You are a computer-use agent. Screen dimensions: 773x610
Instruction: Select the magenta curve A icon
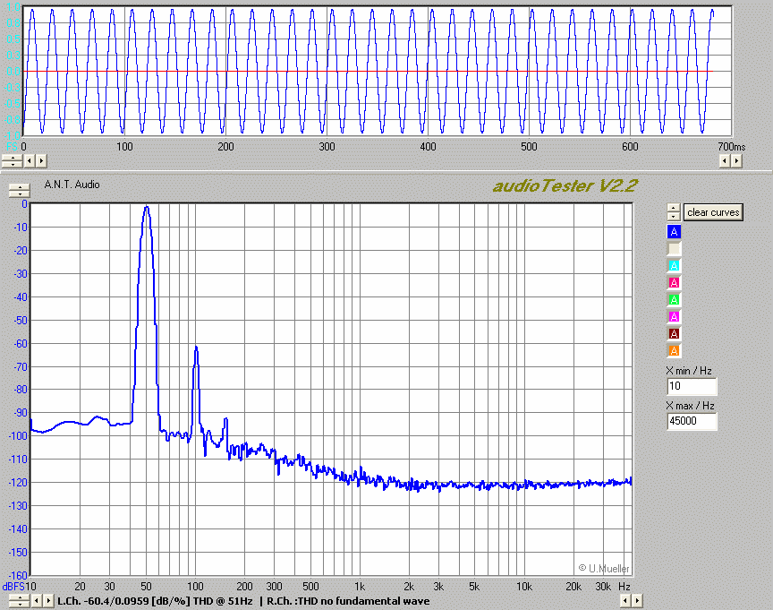[x=675, y=317]
